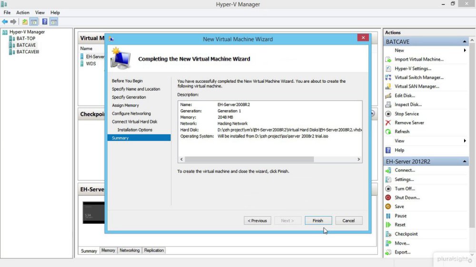Screen dimensions: 476x267
Task: Go to Assign Memory step
Action: pos(125,105)
